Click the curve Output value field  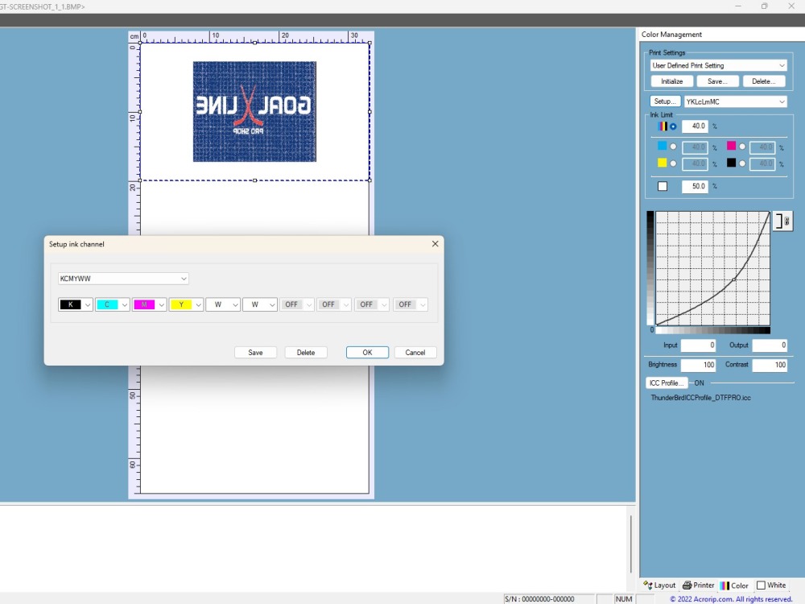[770, 345]
